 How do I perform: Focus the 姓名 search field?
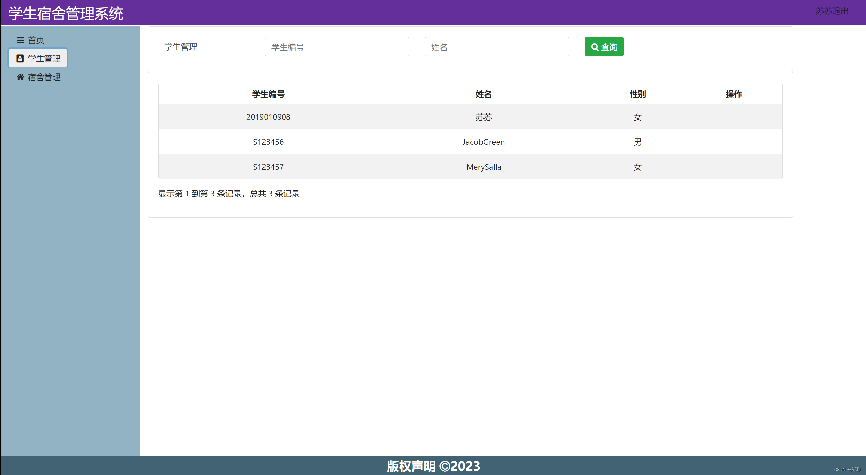pos(497,47)
